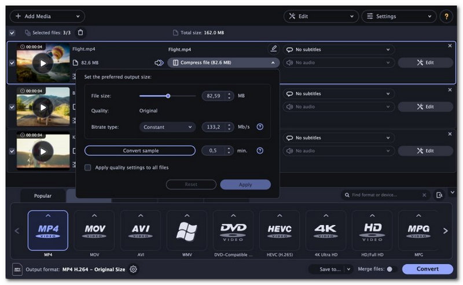Open the Save to dropdown arrow
Image resolution: width=463 pixels, height=285 pixels.
point(349,269)
